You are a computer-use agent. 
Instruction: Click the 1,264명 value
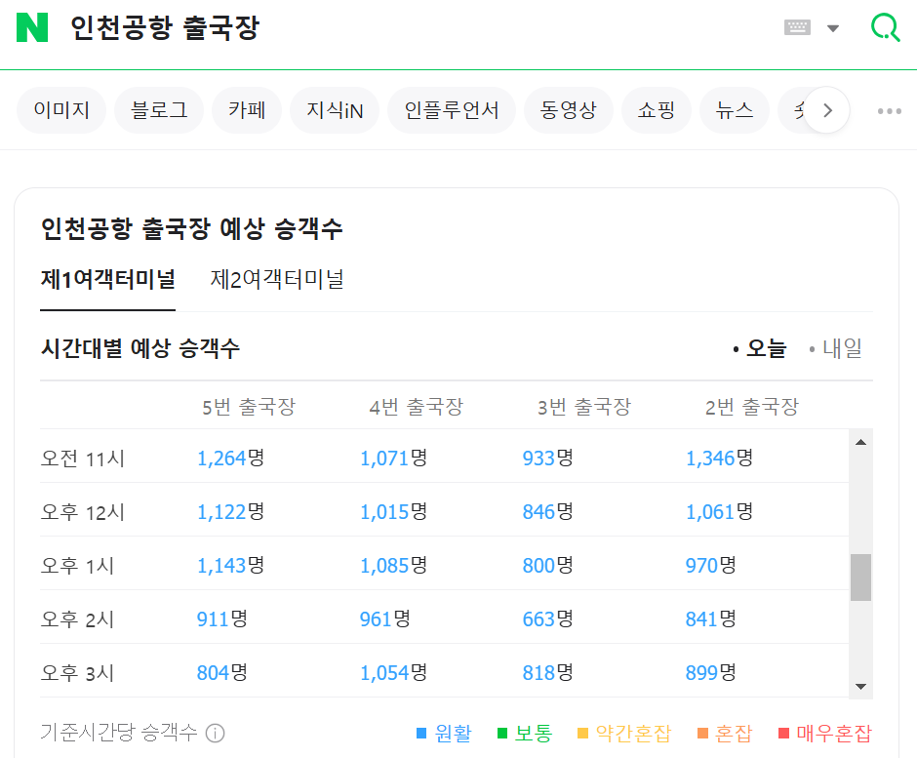point(230,458)
